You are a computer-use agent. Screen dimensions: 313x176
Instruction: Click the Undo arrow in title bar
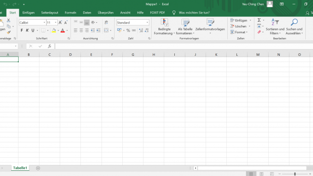click(5, 4)
